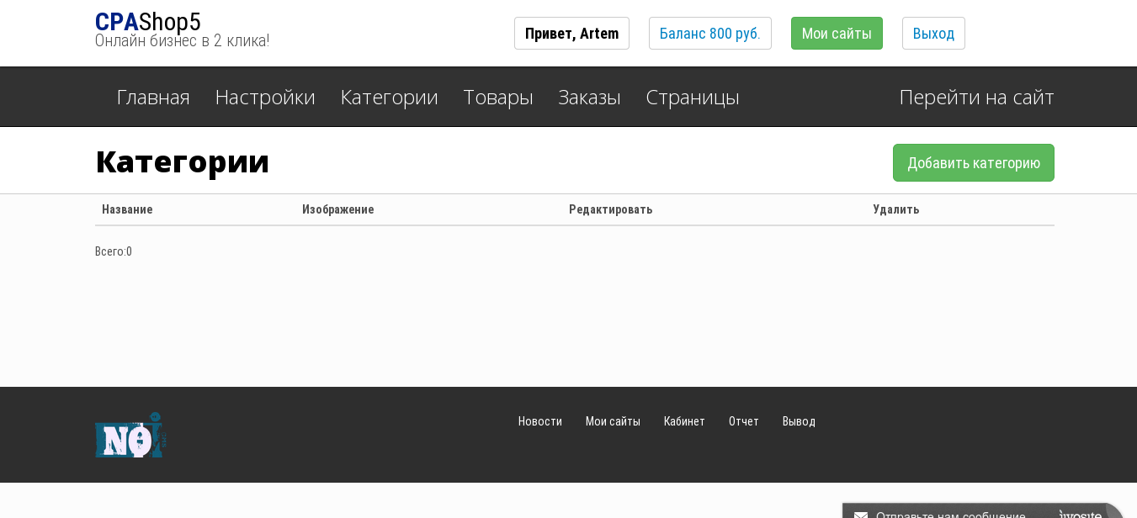Open the 'Привет, Artem' profile button
The height and width of the screenshot is (518, 1137).
pyautogui.click(x=571, y=34)
